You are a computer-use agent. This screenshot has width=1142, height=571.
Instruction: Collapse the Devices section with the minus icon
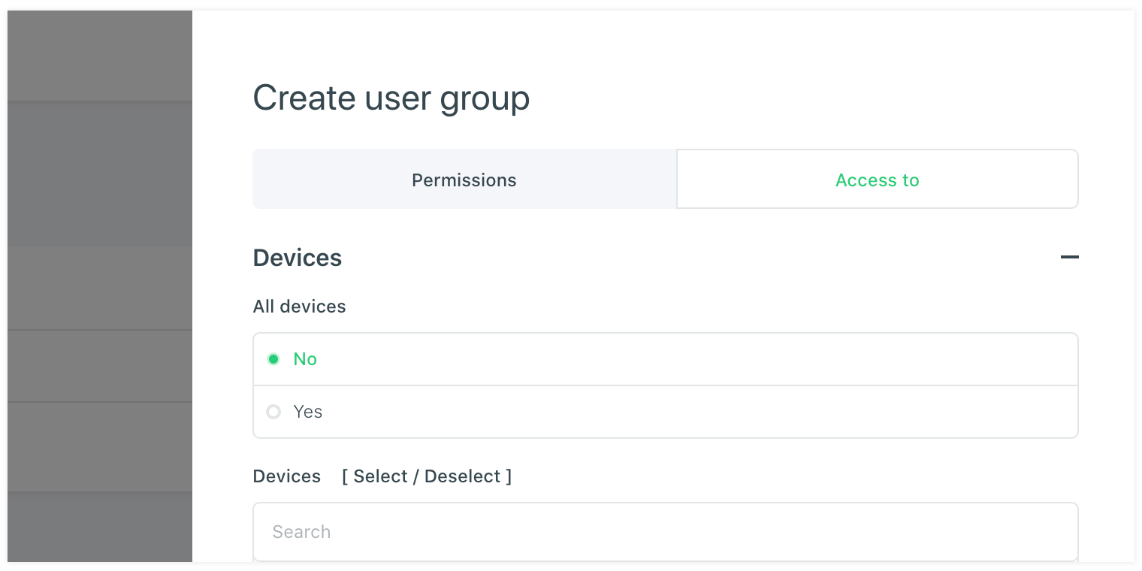1069,257
